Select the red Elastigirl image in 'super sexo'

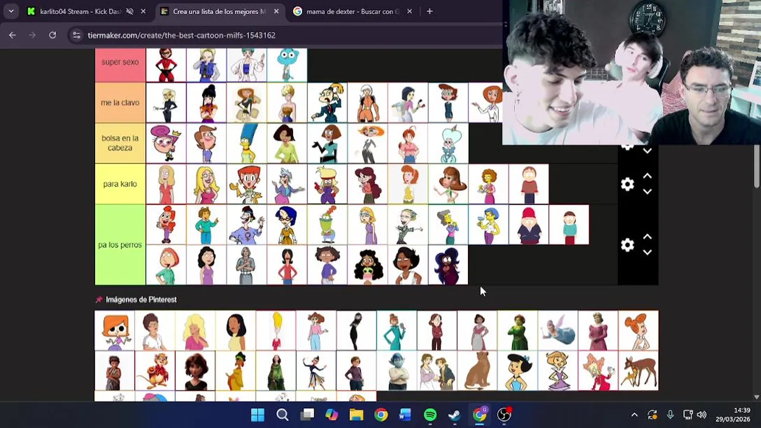(x=166, y=65)
